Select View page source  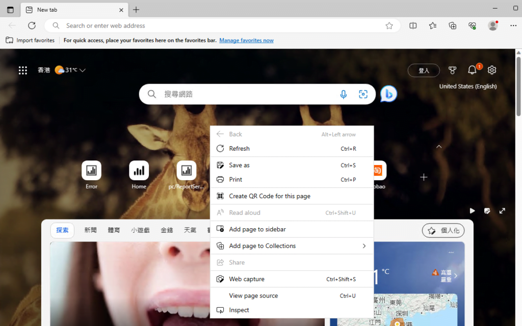click(x=292, y=296)
